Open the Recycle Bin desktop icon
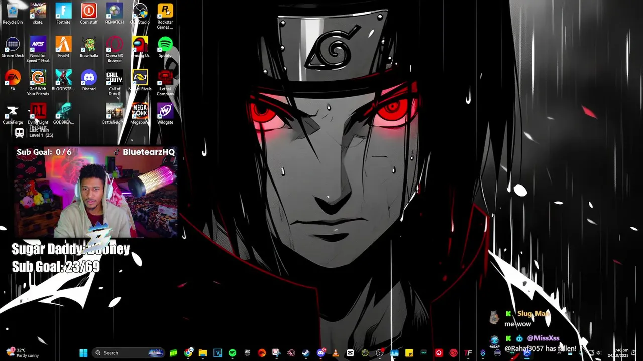Image resolution: width=643 pixels, height=361 pixels. pyautogui.click(x=13, y=14)
